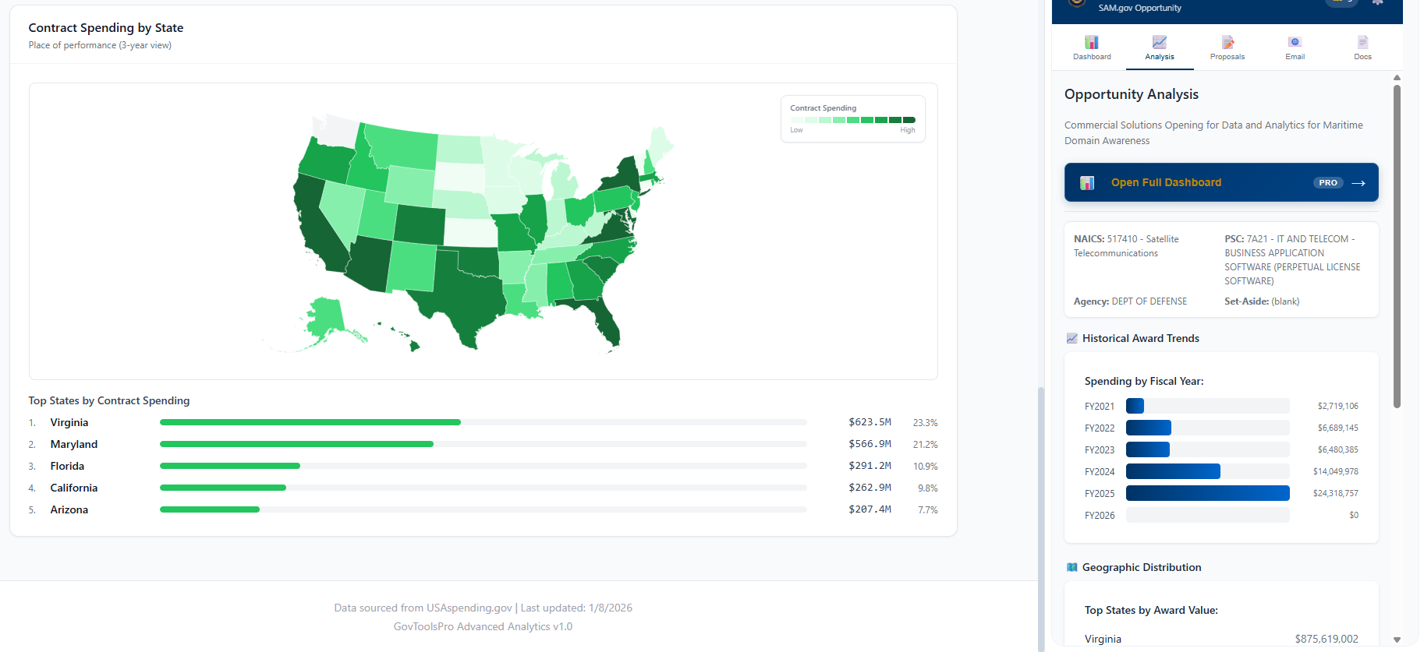The image size is (1424, 652).
Task: Open the Dashboard bar-chart icon
Action: 1091,42
